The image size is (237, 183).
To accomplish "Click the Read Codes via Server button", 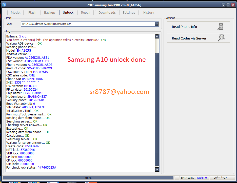I will [x=198, y=38].
